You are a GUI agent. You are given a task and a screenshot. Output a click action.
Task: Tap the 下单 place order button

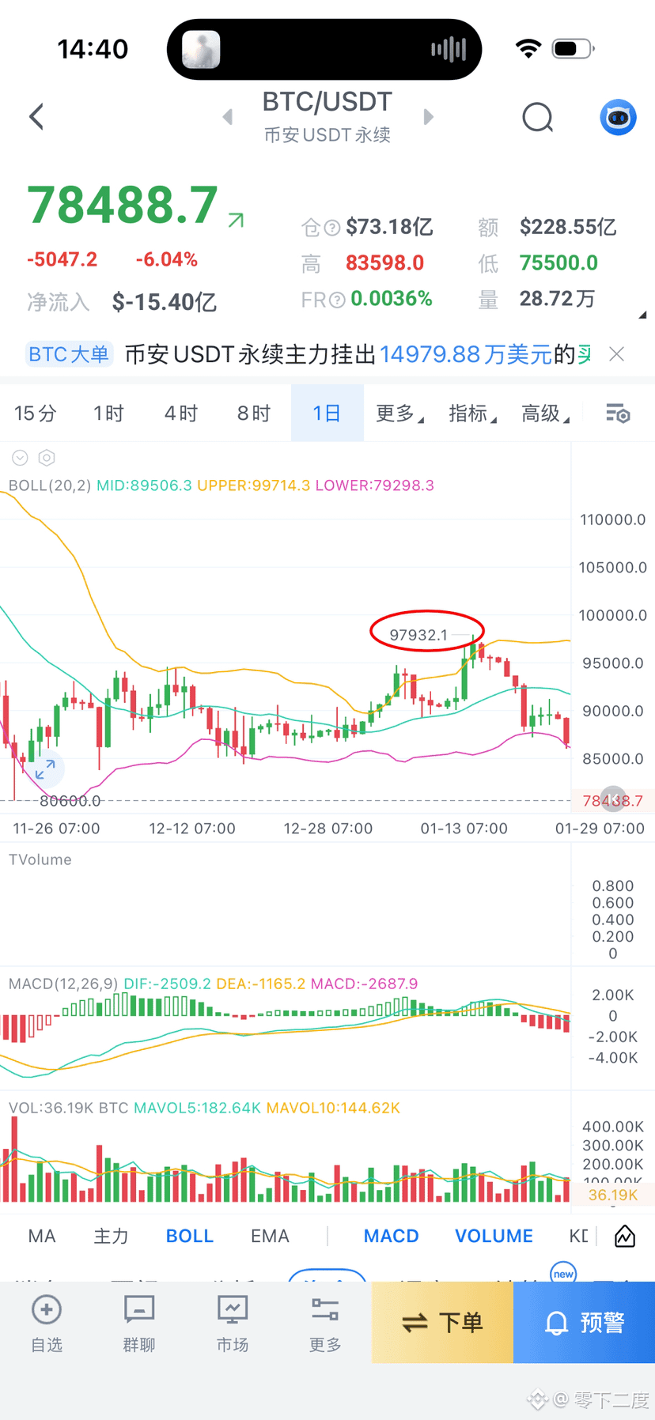(443, 1322)
